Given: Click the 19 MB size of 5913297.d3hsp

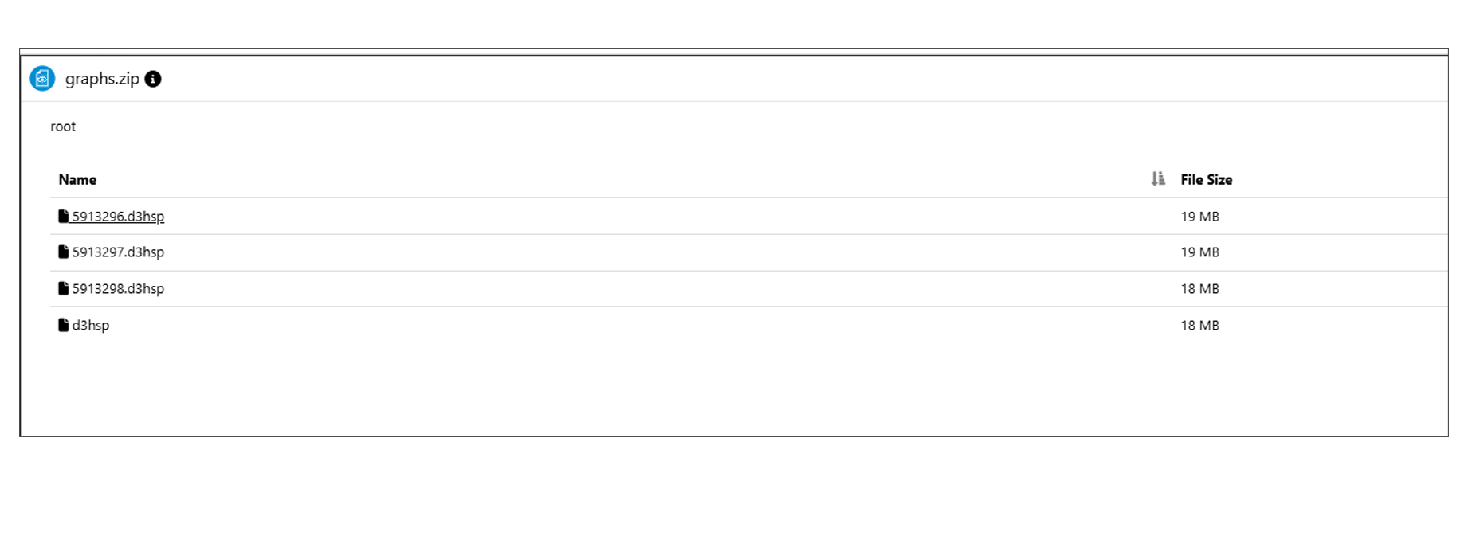Looking at the screenshot, I should pos(1199,252).
